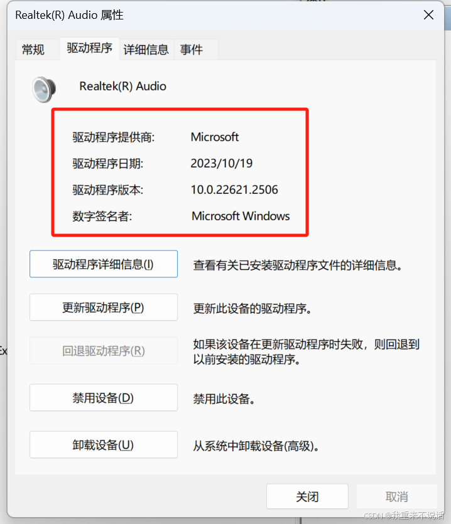
Task: Click the greyed 回退驱动程序(R) button
Action: [104, 351]
